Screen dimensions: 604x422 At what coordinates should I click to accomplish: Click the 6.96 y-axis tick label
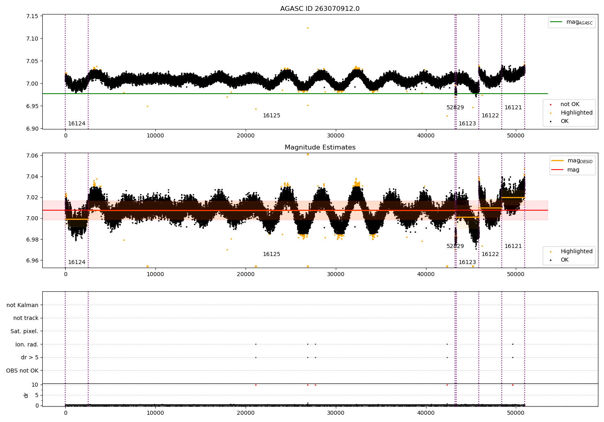tap(32, 260)
